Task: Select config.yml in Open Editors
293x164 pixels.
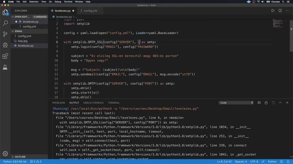Action: [29, 26]
